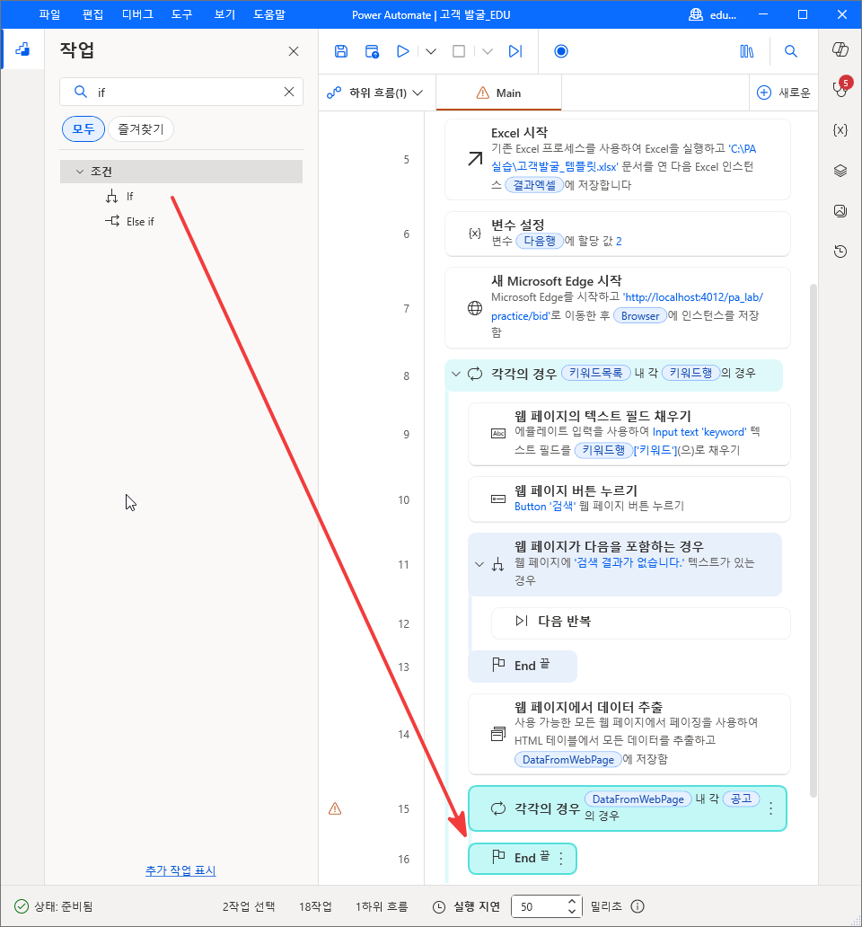Viewport: 862px width, 927px height.
Task: Open the 도움말 menu
Action: [269, 14]
